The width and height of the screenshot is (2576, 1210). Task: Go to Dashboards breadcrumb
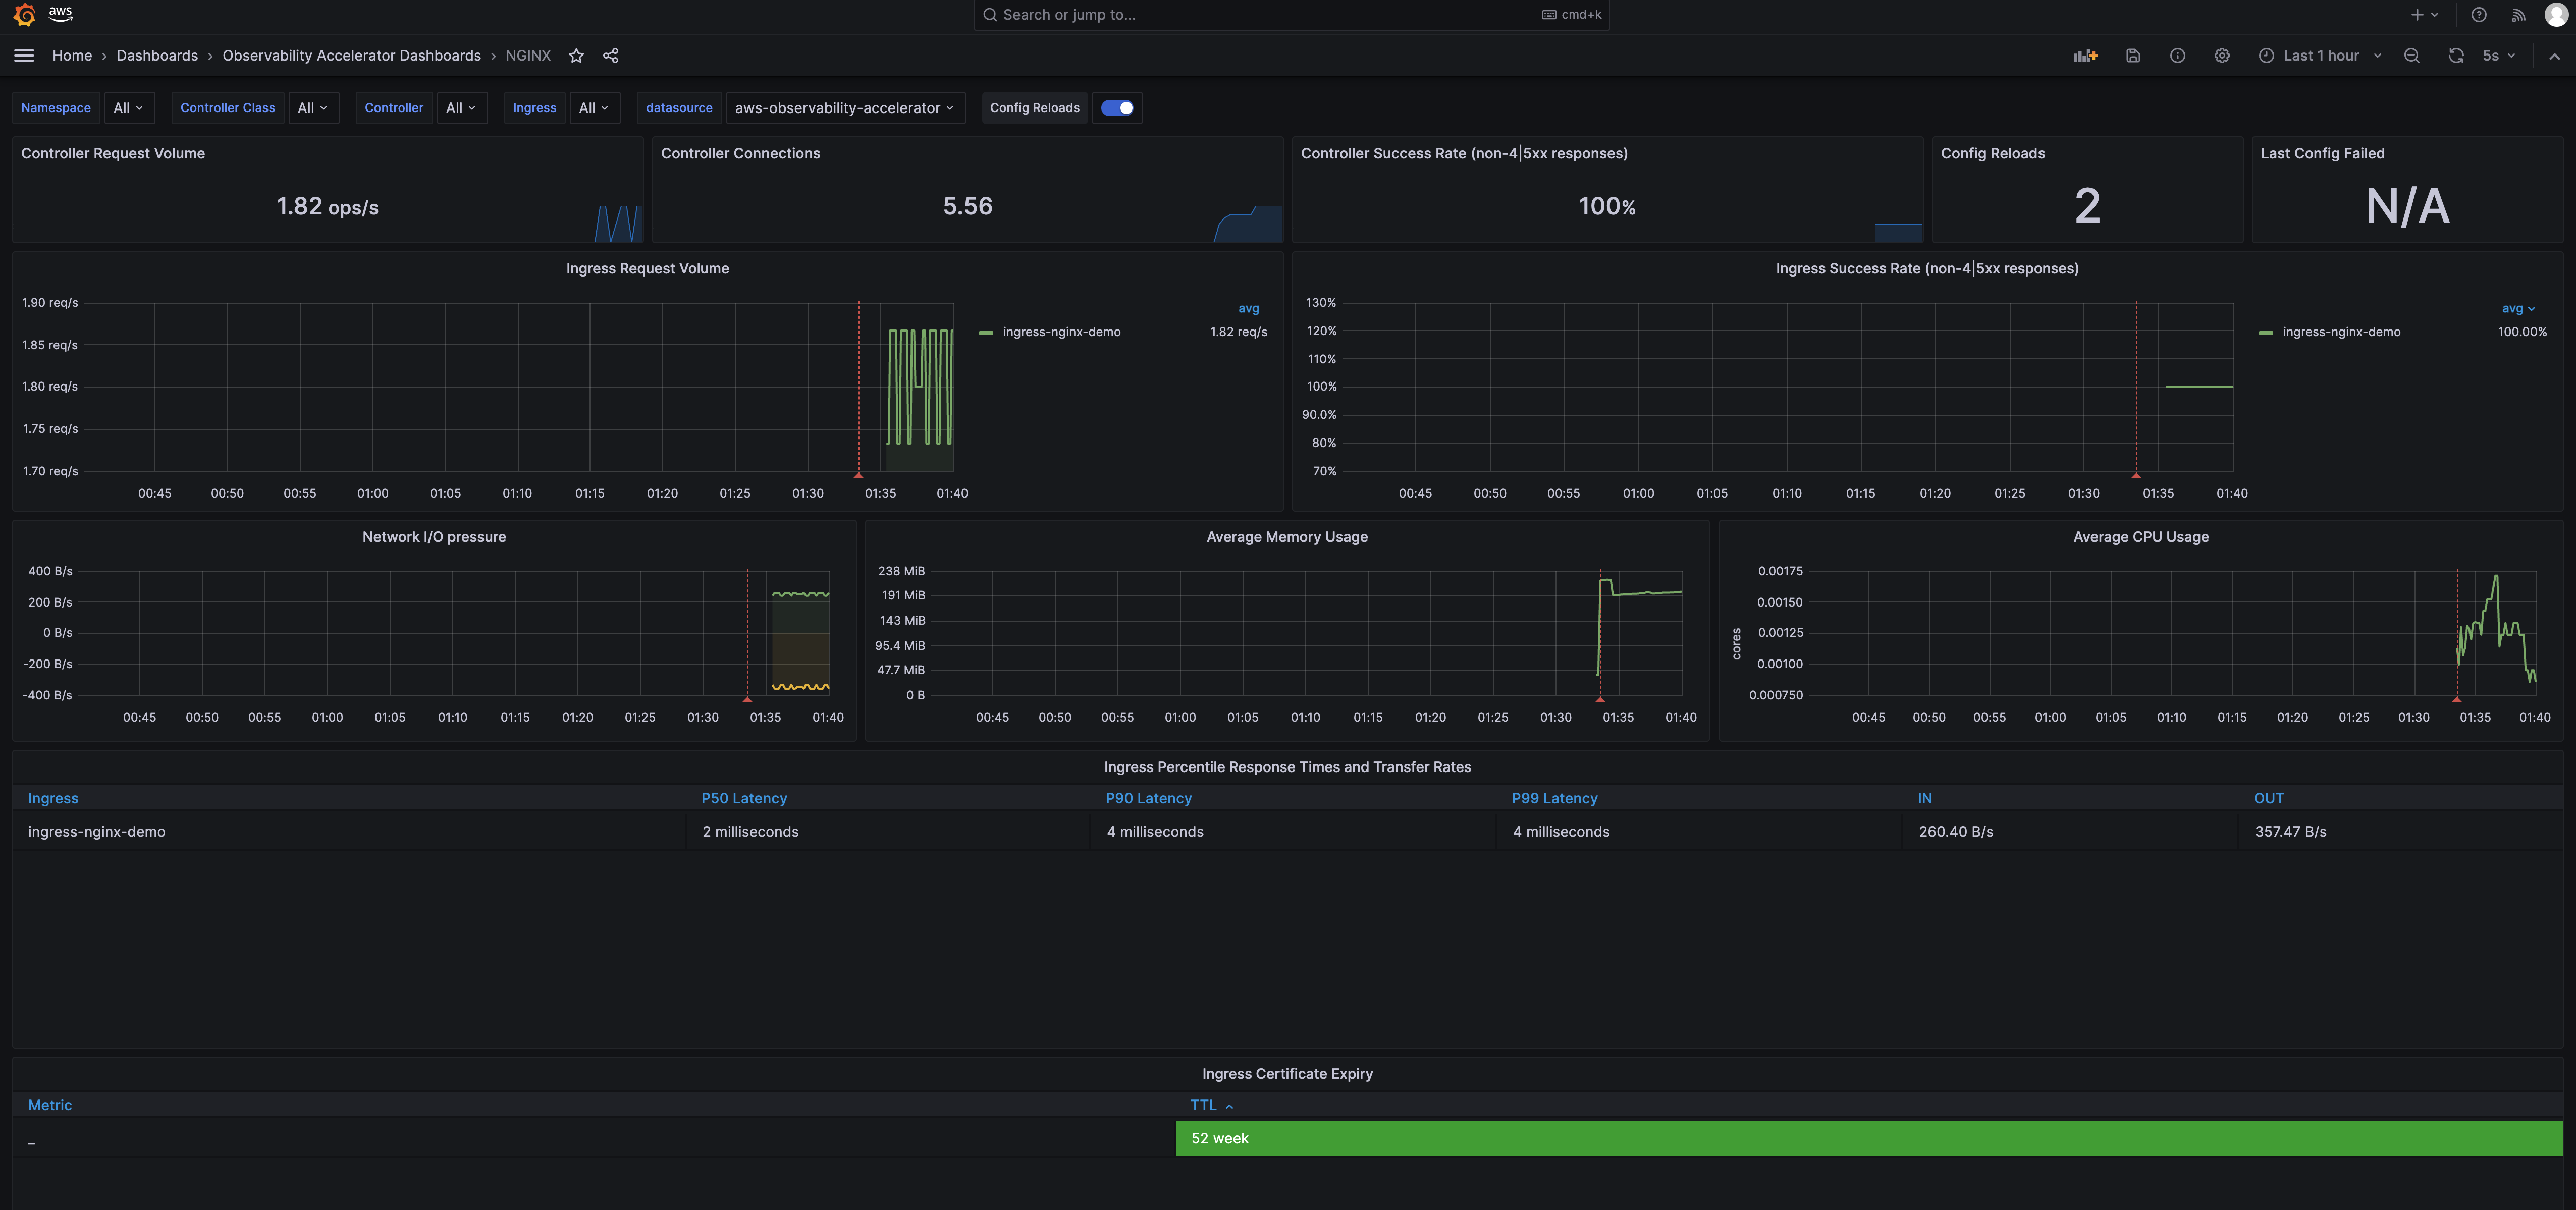coord(157,56)
